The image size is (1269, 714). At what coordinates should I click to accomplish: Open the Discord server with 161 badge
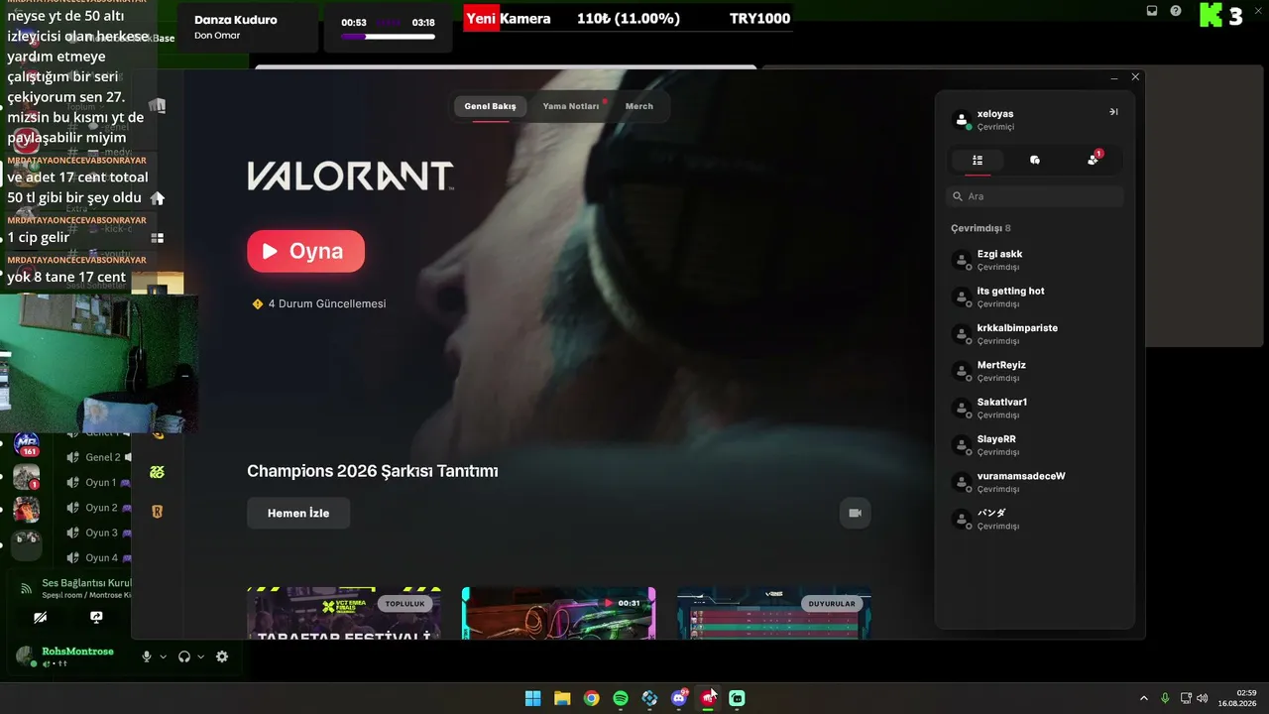pos(27,444)
